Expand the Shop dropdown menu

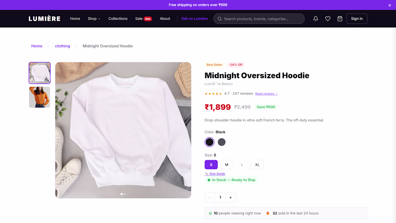click(94, 19)
